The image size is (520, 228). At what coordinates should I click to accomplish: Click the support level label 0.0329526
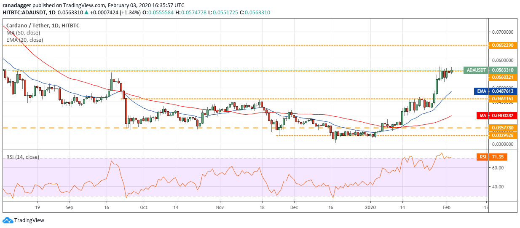(502, 135)
